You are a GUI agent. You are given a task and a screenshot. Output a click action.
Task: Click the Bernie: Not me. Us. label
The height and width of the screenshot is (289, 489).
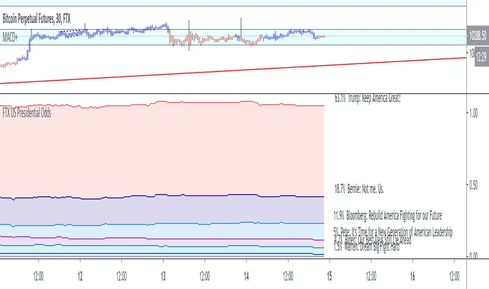359,189
